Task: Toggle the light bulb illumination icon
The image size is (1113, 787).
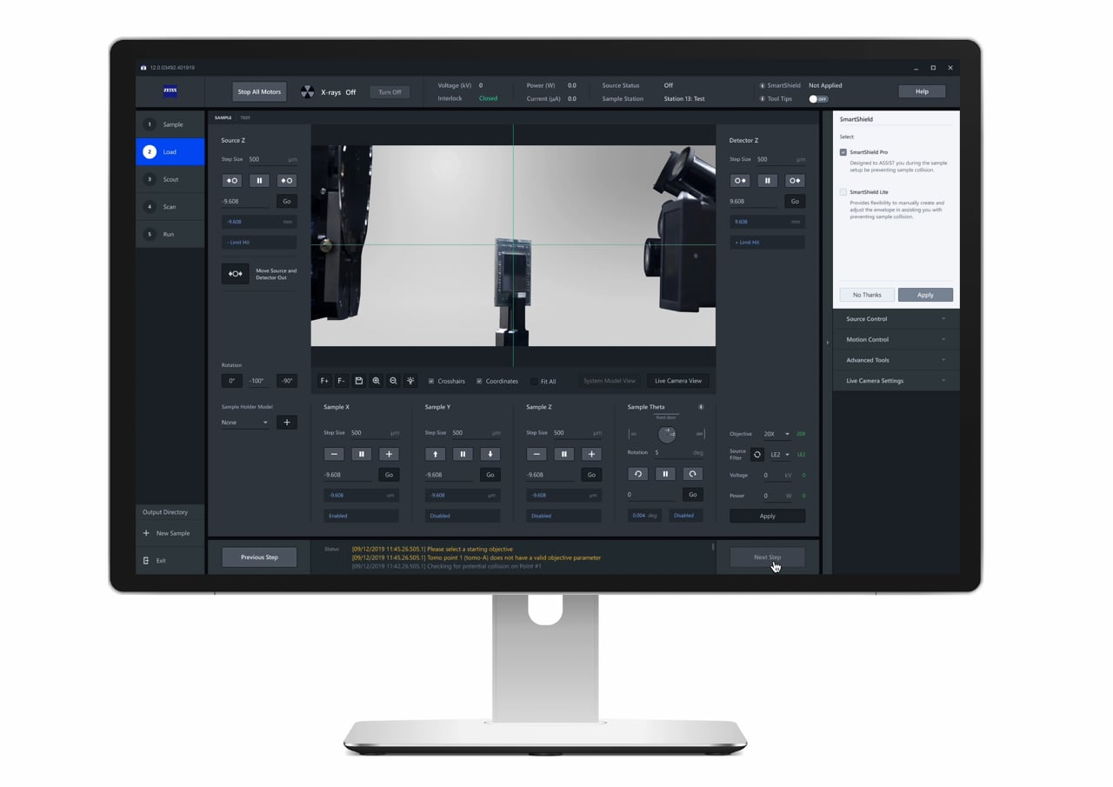Action: point(410,381)
